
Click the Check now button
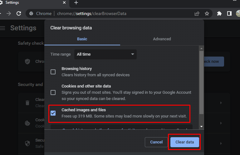(x=214, y=62)
